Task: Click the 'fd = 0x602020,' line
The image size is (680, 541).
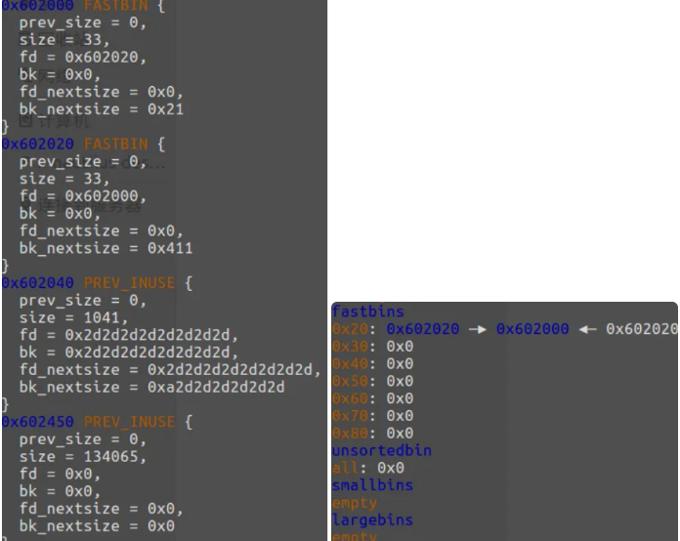Action: [x=83, y=58]
